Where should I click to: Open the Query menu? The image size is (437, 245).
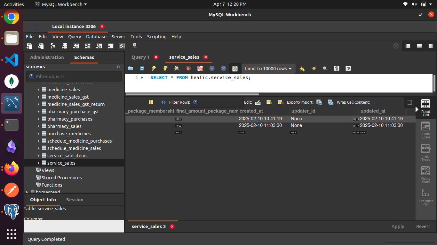coord(75,37)
